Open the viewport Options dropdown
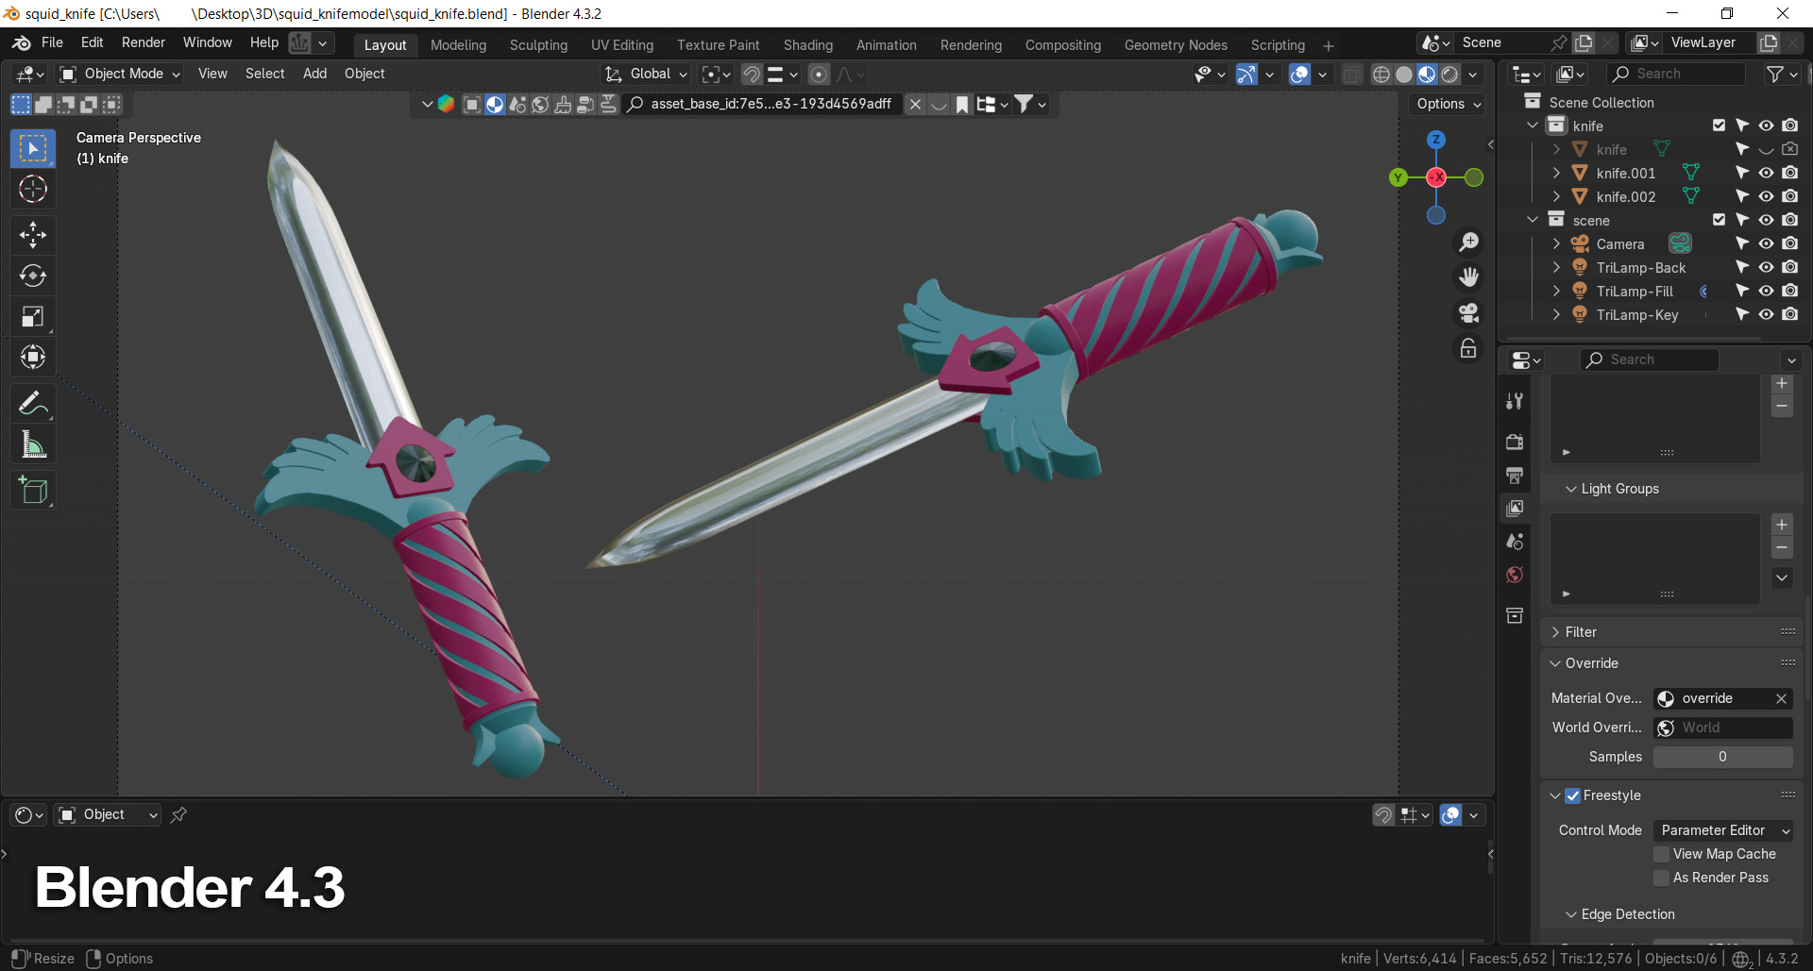 (1449, 104)
